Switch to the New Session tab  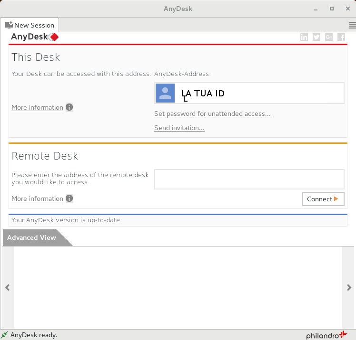tap(30, 25)
